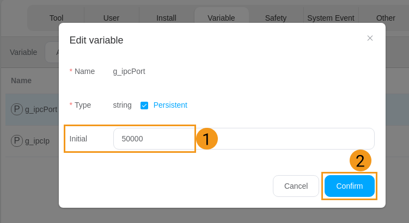
Task: Click the Name column header
Action: point(21,80)
